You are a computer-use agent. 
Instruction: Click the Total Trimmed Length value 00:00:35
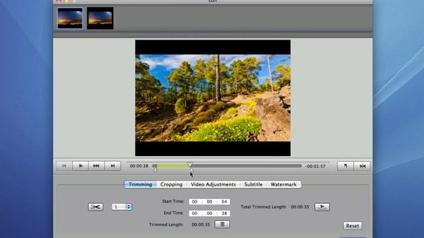(300, 207)
